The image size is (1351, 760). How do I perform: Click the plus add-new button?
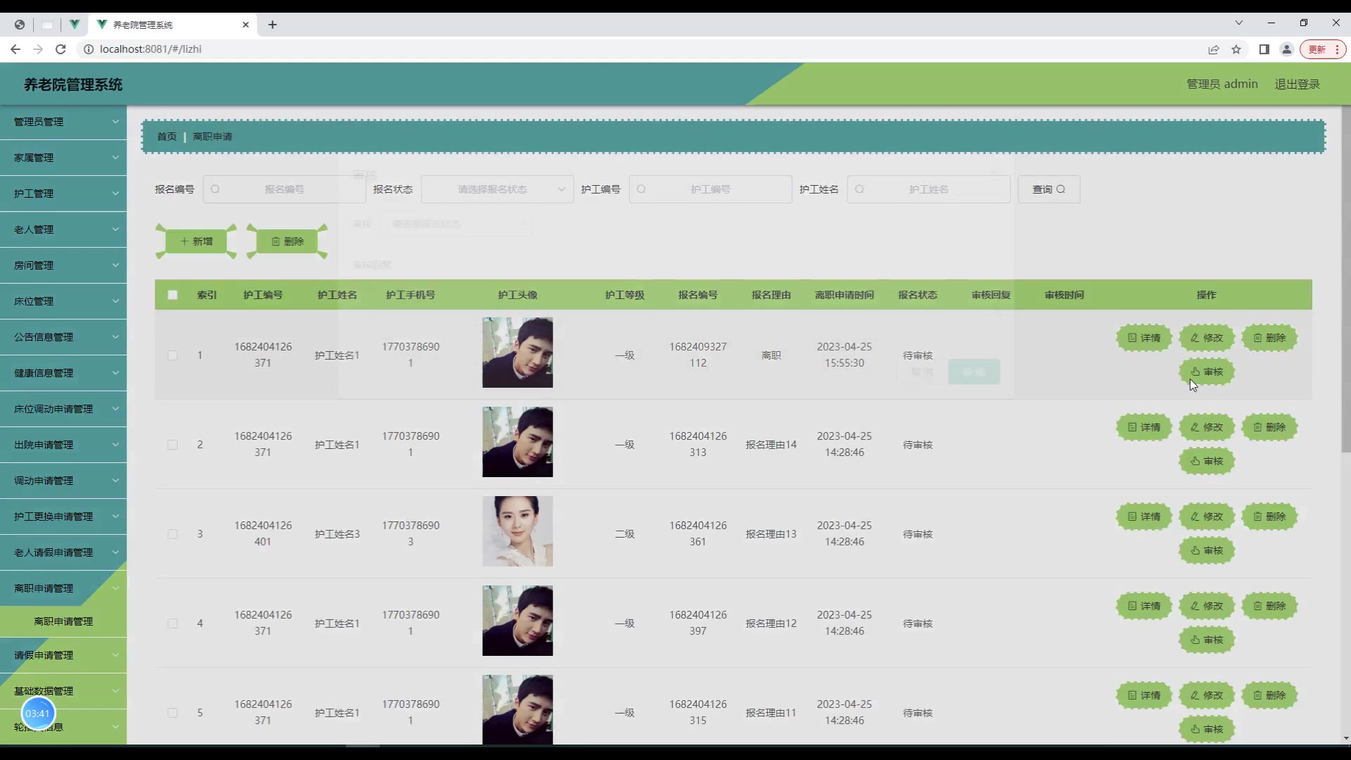pyautogui.click(x=196, y=241)
